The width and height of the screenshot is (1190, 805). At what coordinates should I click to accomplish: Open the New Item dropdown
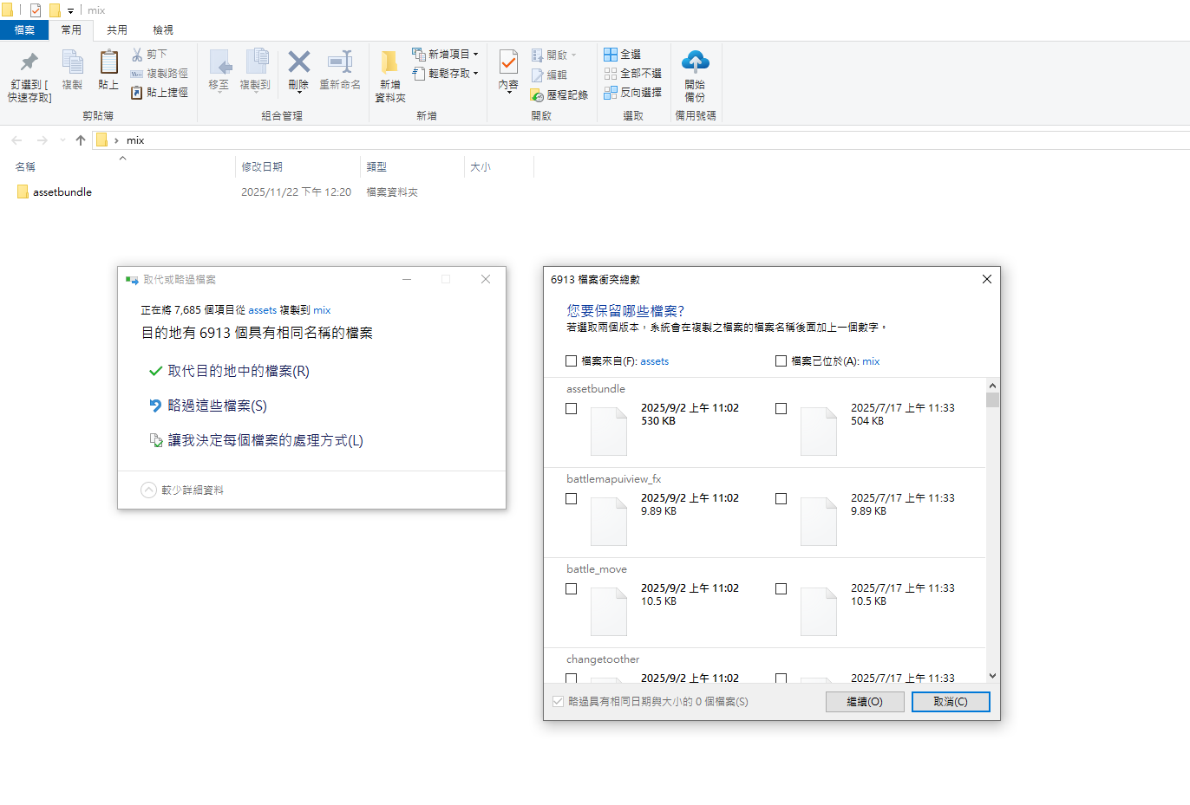coord(475,54)
